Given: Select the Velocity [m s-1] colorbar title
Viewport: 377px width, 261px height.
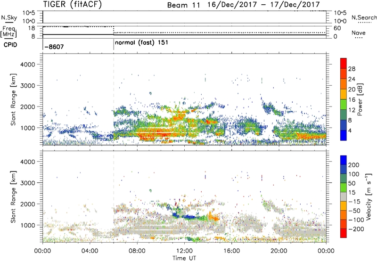Looking at the screenshot, I should click(x=369, y=196).
